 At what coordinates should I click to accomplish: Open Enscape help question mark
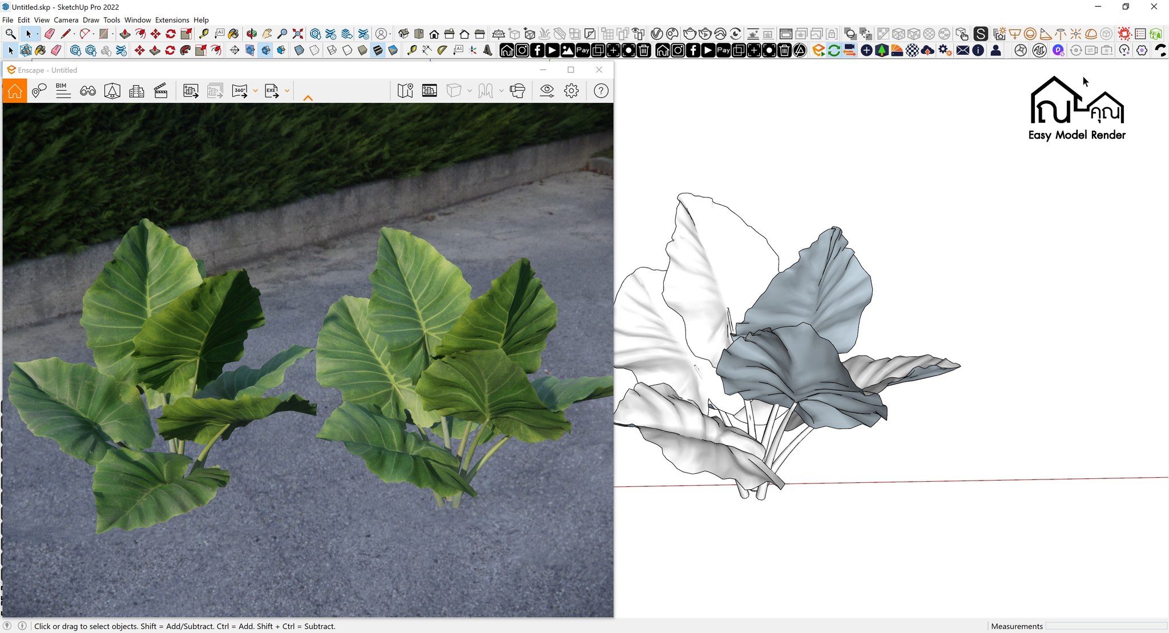point(601,91)
